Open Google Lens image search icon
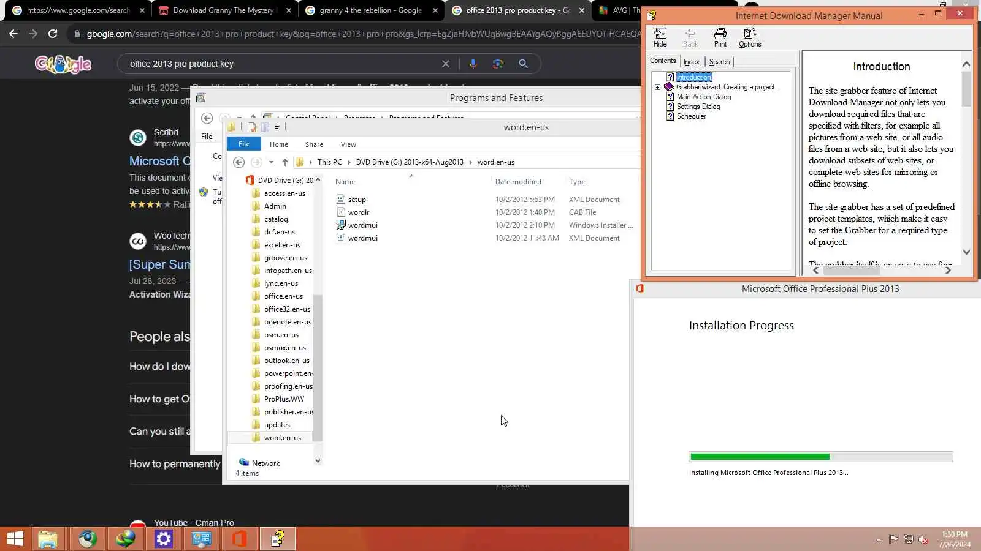Image resolution: width=981 pixels, height=551 pixels. [x=498, y=64]
